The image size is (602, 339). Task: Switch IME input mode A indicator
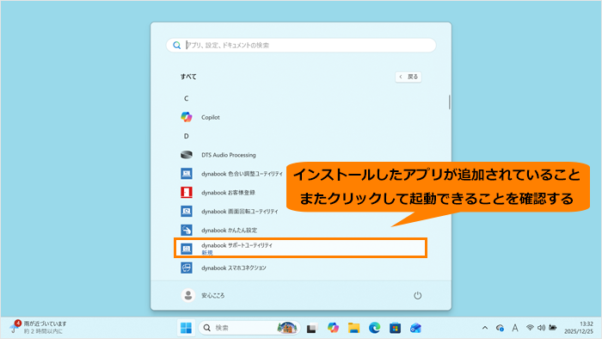tap(515, 328)
